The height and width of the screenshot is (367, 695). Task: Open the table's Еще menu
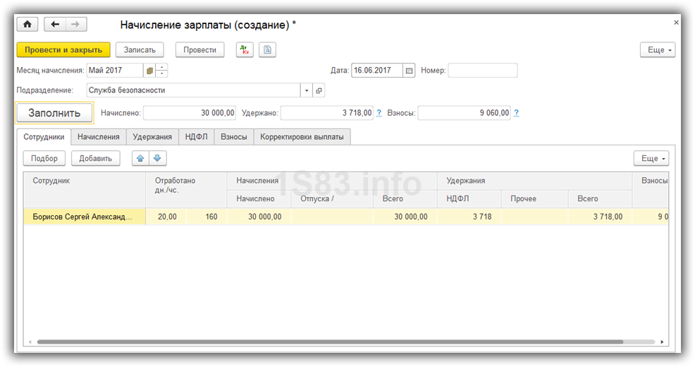[651, 159]
